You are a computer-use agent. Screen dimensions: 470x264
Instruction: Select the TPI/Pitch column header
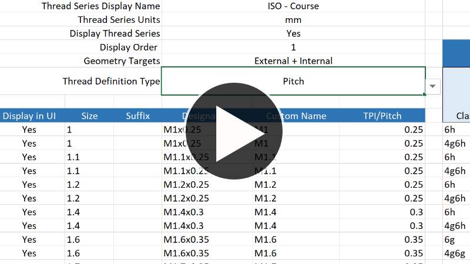click(382, 116)
